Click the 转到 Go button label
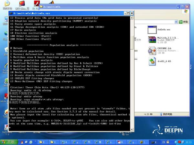 pos(186,22)
